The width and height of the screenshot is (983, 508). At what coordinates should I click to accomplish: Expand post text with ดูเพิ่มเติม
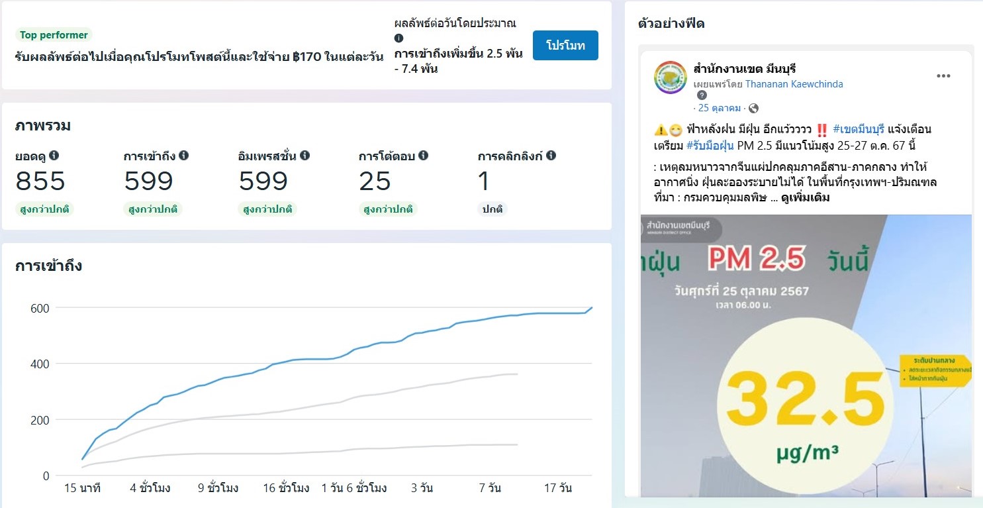[805, 197]
